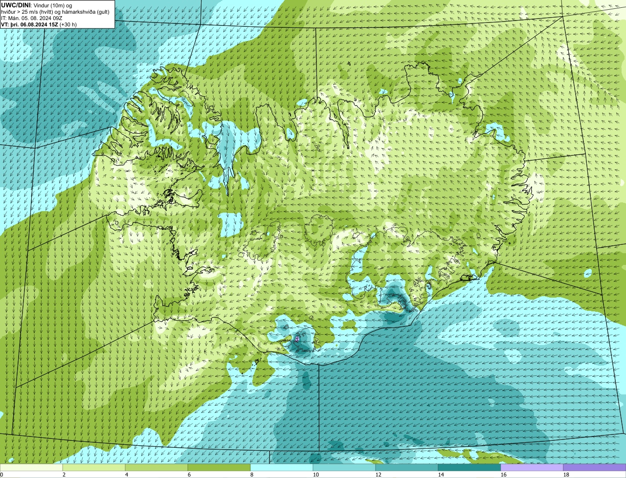Viewport: 626px width, 478px height.
Task: Select the lavender 16–18 m/s scale swatch
Action: 532,467
